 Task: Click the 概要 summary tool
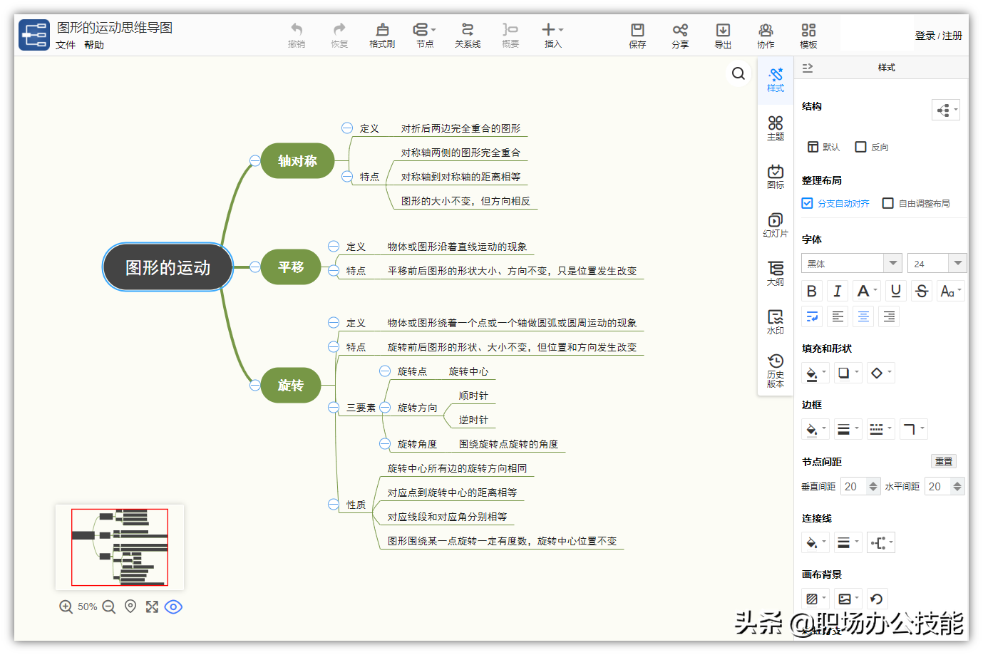coord(510,35)
